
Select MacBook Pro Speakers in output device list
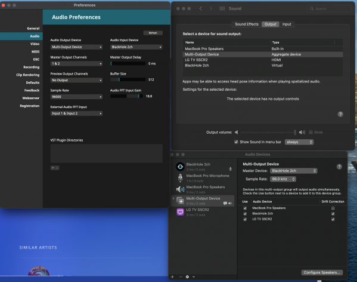263,49
